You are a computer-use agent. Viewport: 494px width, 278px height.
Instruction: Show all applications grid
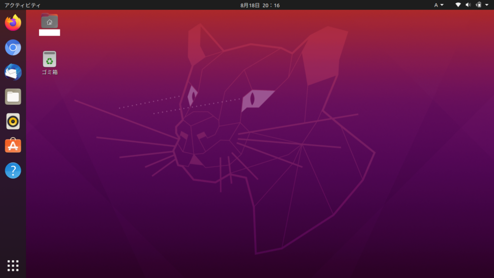(13, 266)
